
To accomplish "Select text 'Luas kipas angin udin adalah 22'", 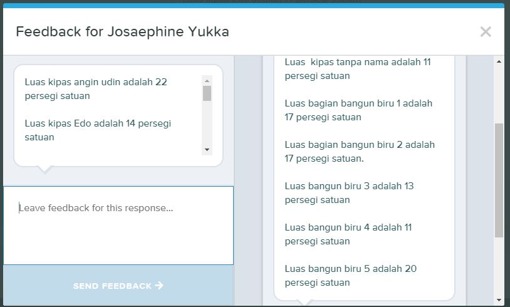I will [96, 82].
